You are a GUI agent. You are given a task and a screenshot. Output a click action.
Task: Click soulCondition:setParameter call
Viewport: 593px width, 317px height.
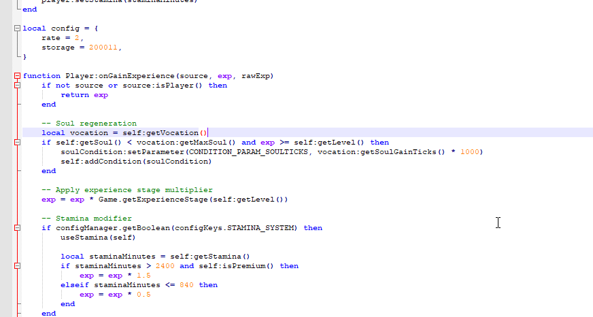[x=122, y=151]
